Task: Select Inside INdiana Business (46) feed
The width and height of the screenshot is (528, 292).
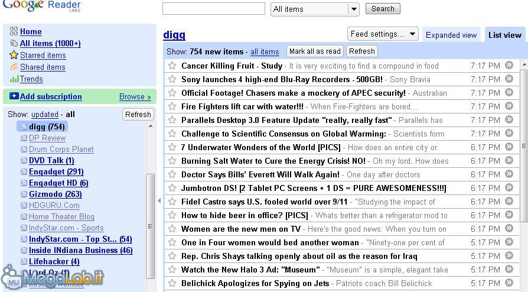Action: pyautogui.click(x=81, y=250)
